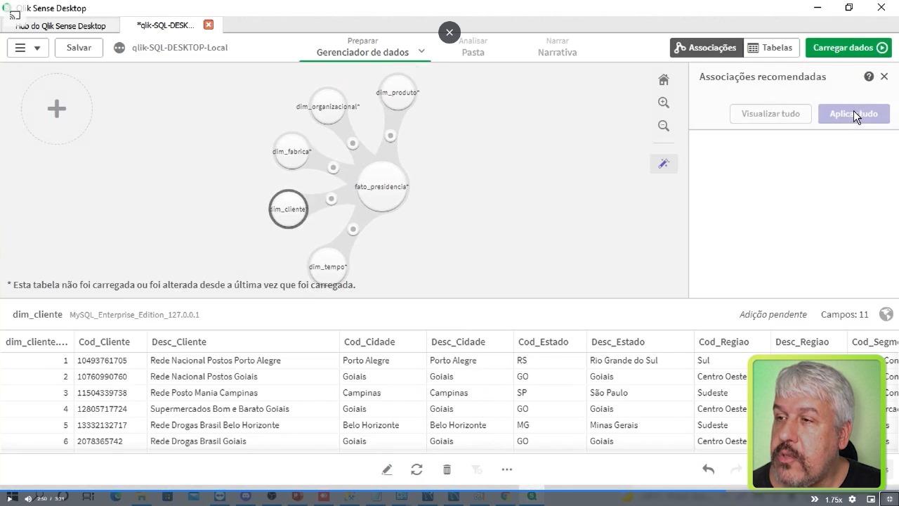
Task: Switch to Hub do Qlik Sense Desktop tab
Action: click(x=60, y=26)
